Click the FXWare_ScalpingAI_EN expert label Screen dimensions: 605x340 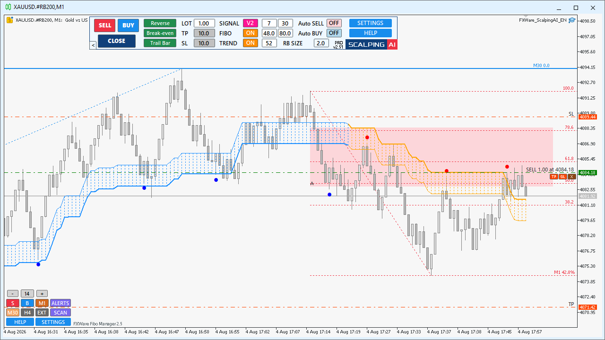543,20
